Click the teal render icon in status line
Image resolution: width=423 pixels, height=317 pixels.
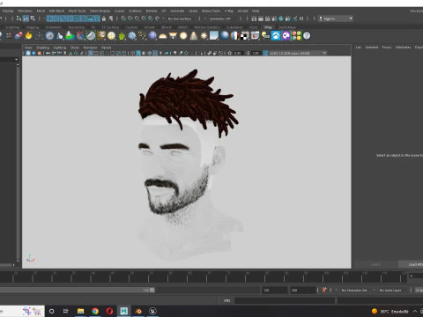coord(281,18)
